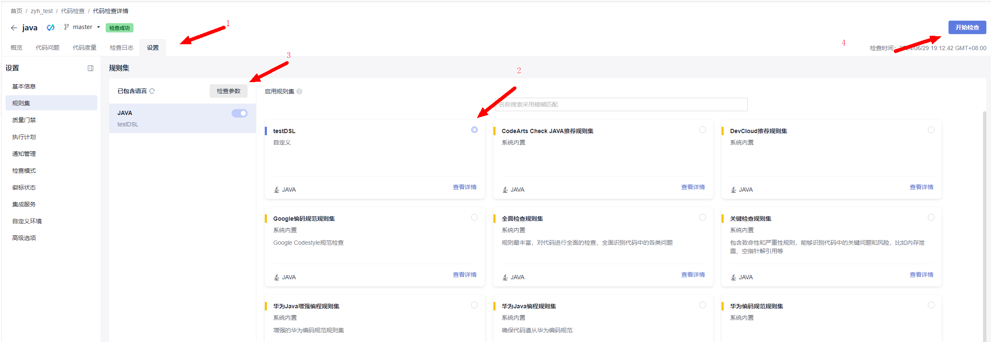The image size is (991, 342).
Task: Open 质量门禁 settings item
Action: coord(51,120)
